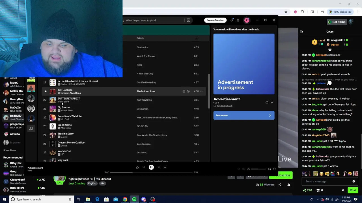Open the Just Chatting category link
Screen dimensions: 362x203
(77, 184)
